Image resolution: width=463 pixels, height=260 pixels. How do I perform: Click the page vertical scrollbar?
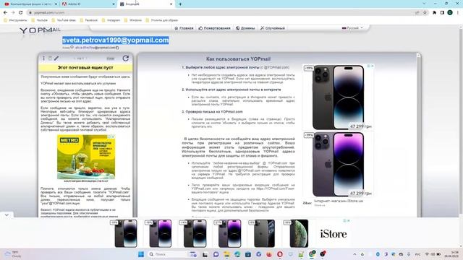[x=461, y=136]
